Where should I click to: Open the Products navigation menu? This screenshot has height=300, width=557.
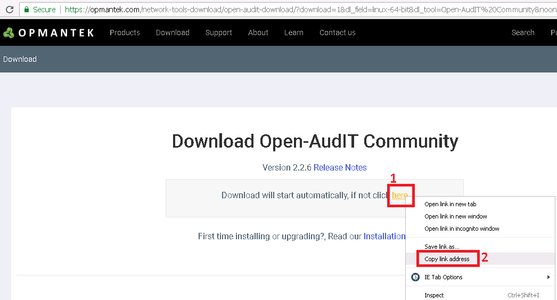pyautogui.click(x=125, y=33)
